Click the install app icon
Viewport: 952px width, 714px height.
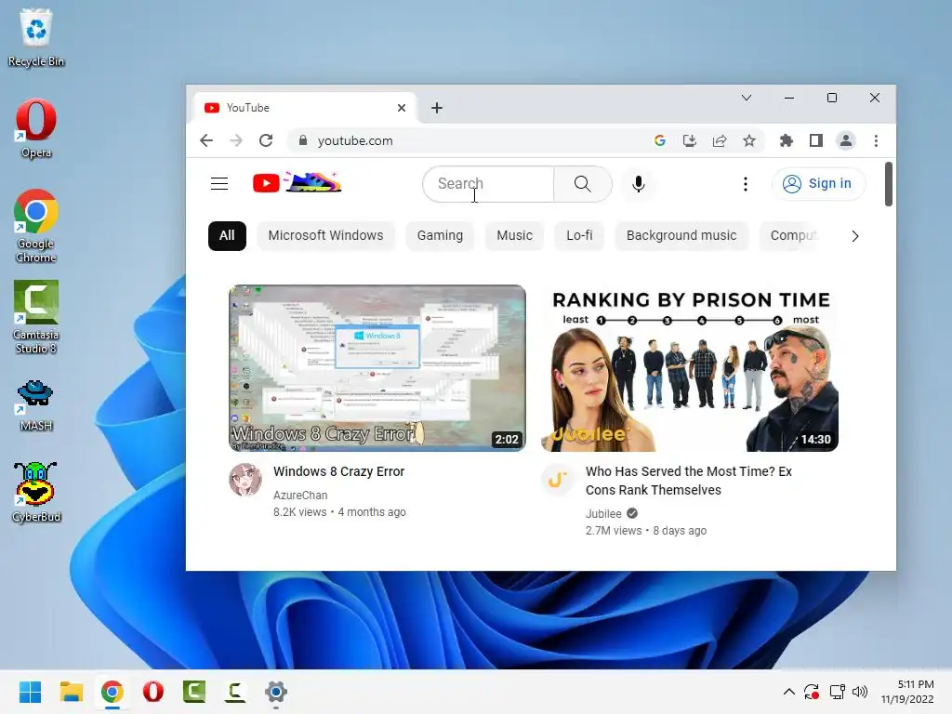pyautogui.click(x=689, y=141)
